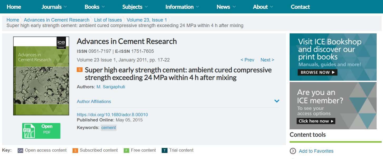Select the cement keyword tag
Image resolution: width=383 pixels, height=159 pixels.
tap(109, 127)
